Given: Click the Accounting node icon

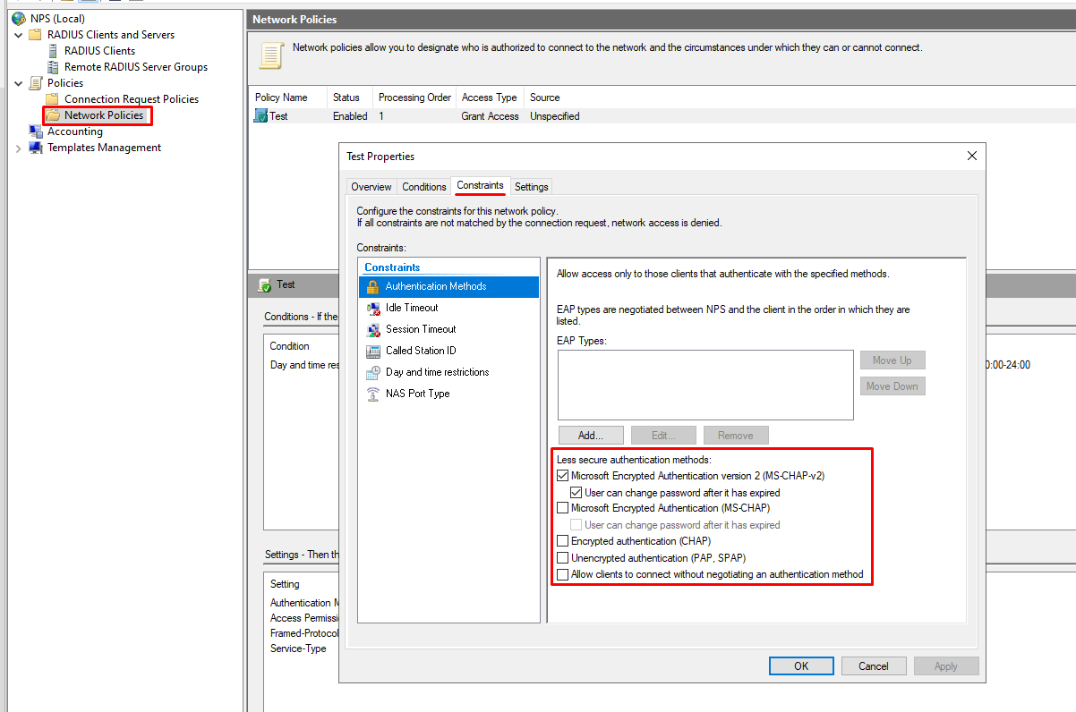Looking at the screenshot, I should [x=36, y=131].
